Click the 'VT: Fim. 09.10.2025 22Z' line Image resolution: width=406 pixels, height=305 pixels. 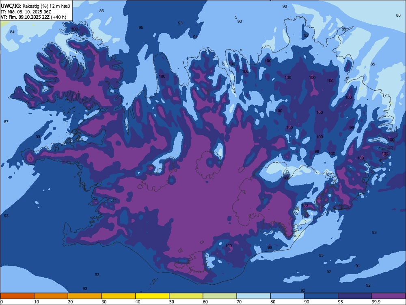[25, 17]
